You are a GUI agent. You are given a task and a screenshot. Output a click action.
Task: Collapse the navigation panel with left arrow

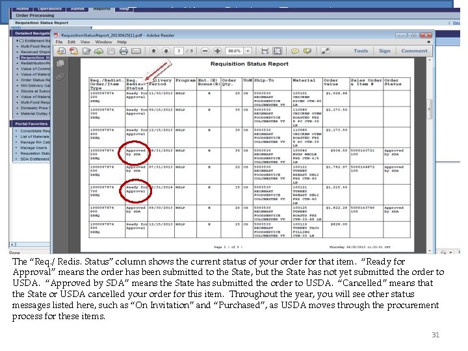click(91, 27)
